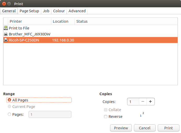Click the Pages range text field
Image resolution: width=181 pixels, height=133 pixels.
point(50,114)
